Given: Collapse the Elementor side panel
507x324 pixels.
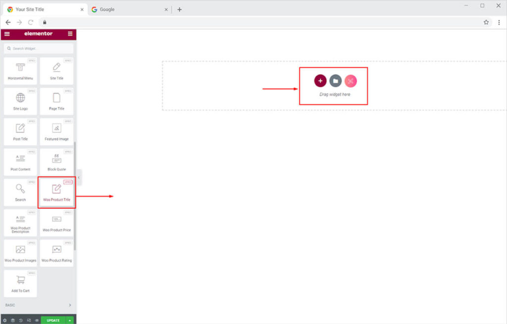Looking at the screenshot, I should pos(79,177).
